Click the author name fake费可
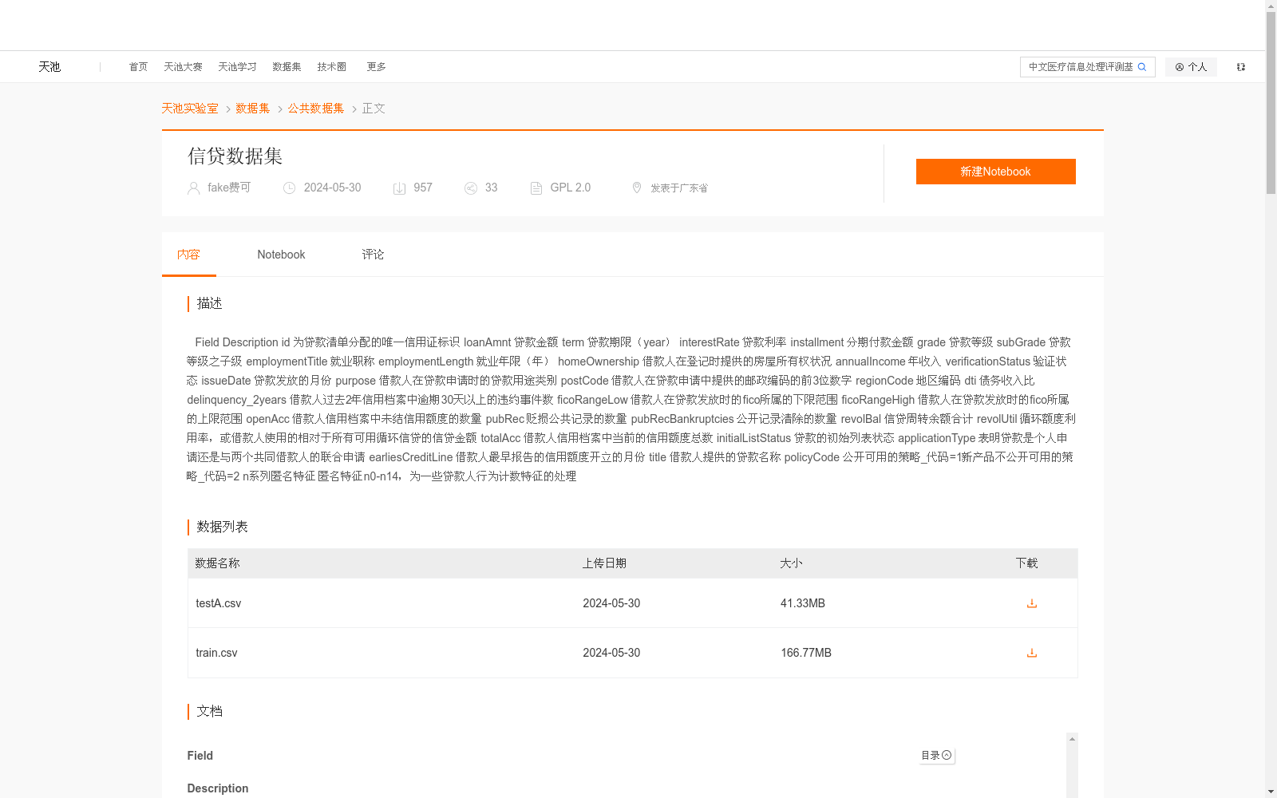 point(229,188)
